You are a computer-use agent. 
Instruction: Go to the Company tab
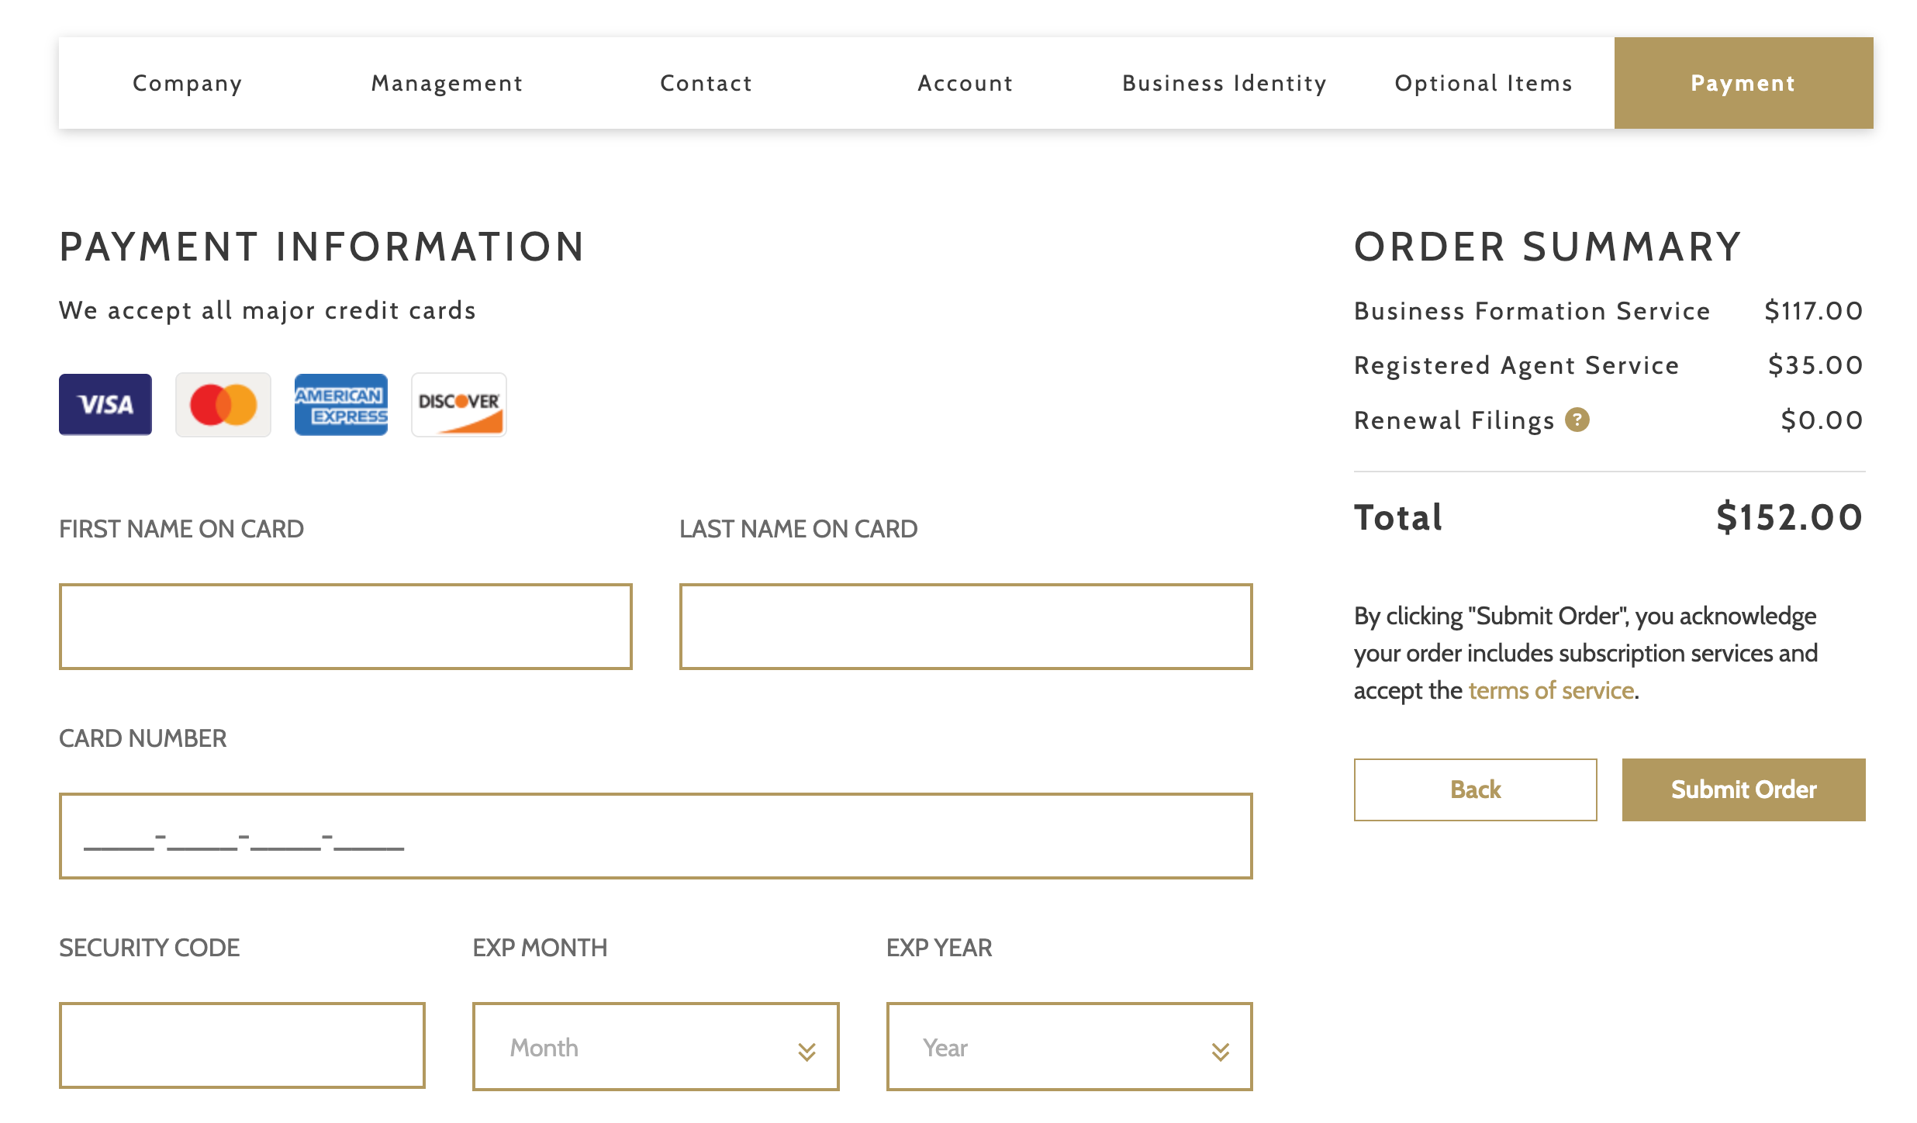coord(188,83)
